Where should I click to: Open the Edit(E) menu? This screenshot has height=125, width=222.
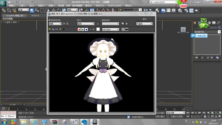coord(12,6)
